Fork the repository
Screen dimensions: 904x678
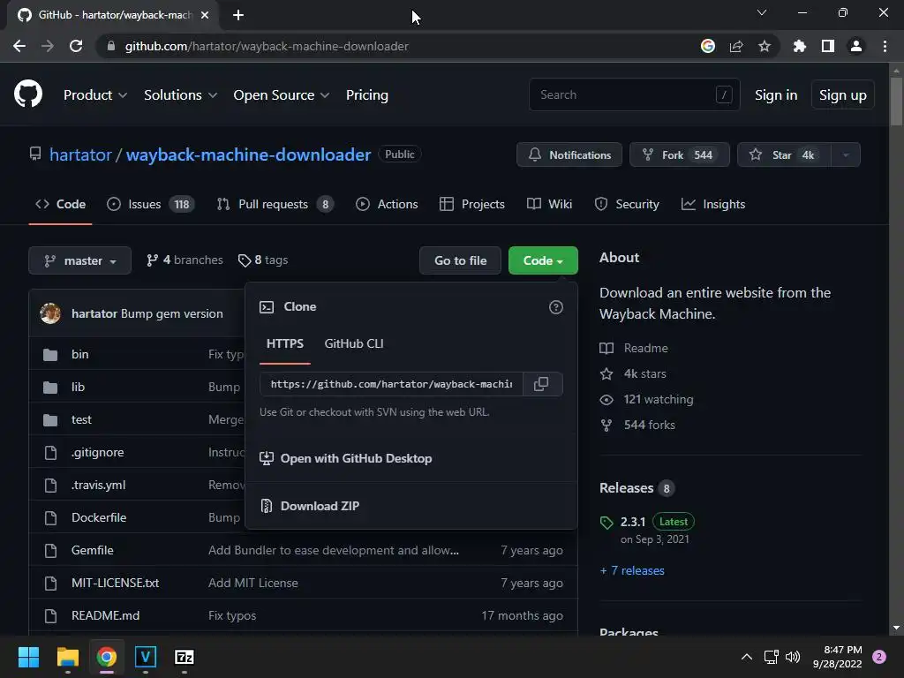pos(679,154)
